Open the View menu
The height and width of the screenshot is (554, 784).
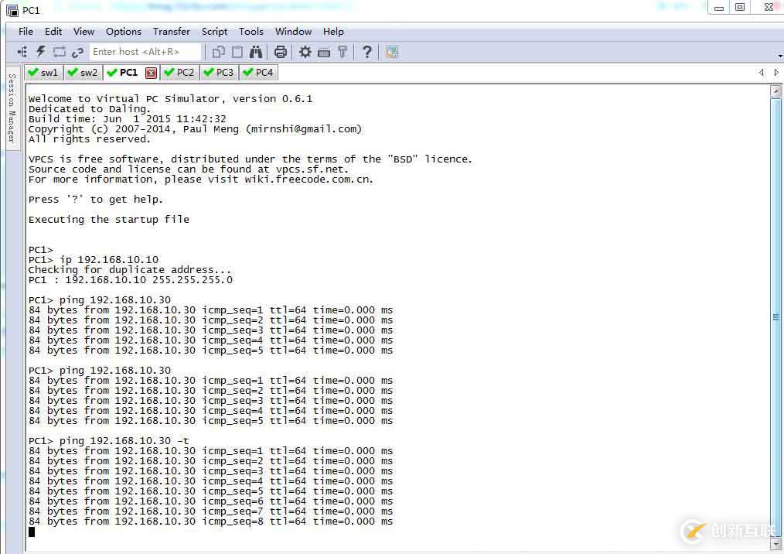point(84,32)
